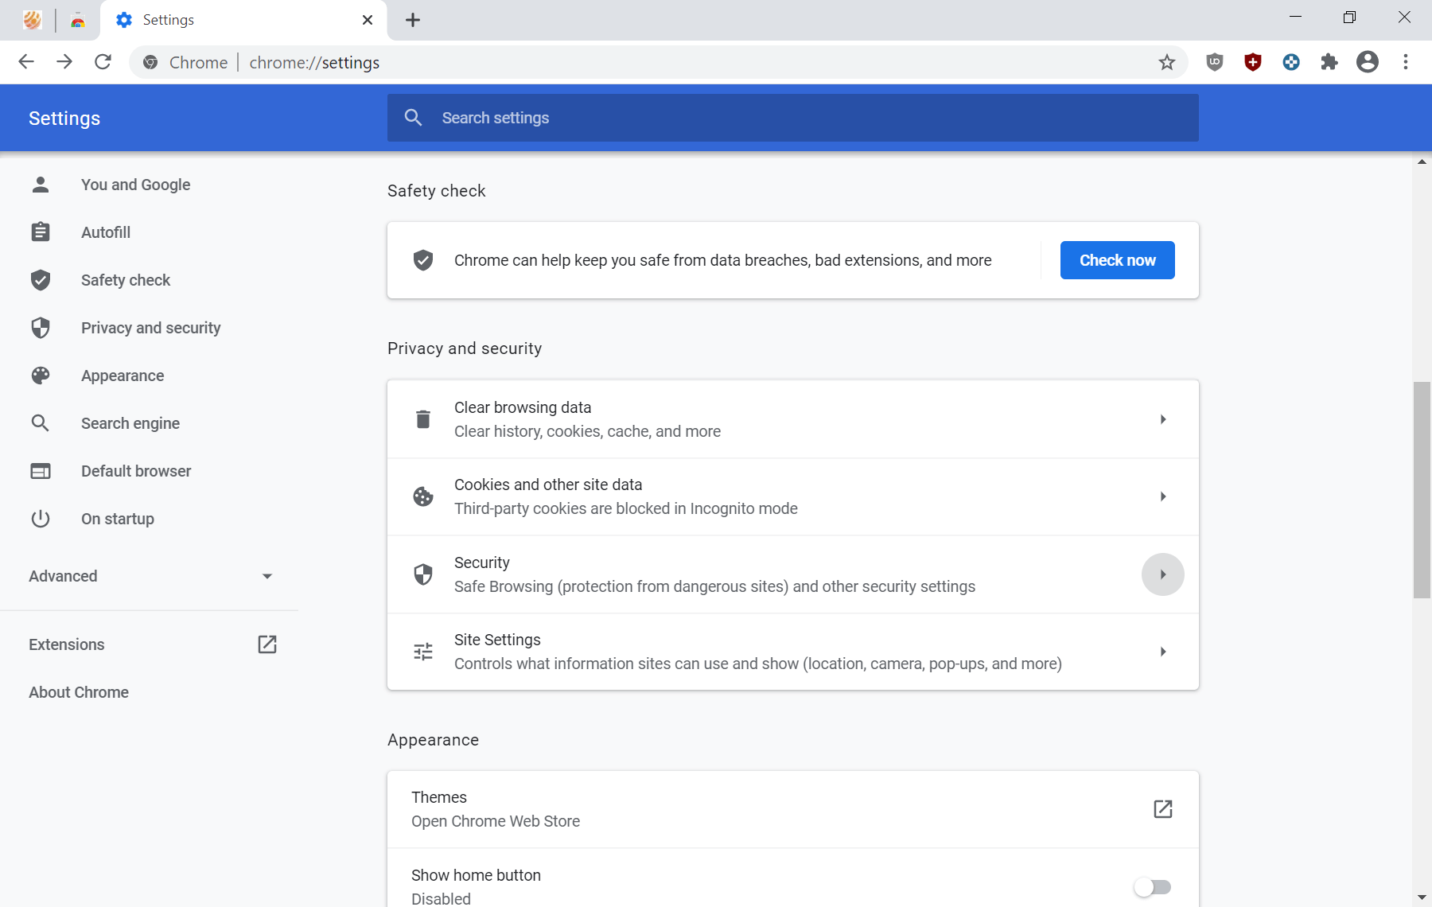Click the person icon beside You and Google

pyautogui.click(x=41, y=185)
